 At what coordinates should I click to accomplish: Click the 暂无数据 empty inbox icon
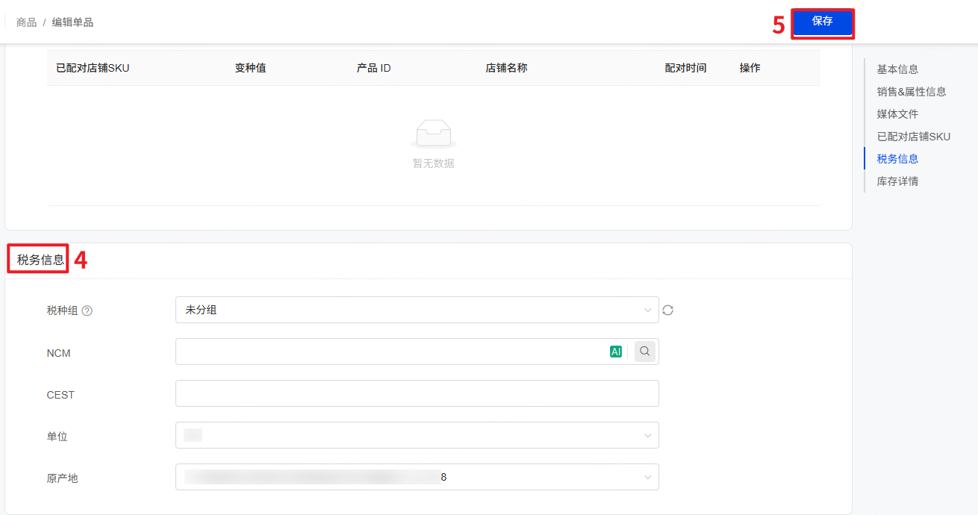point(433,134)
